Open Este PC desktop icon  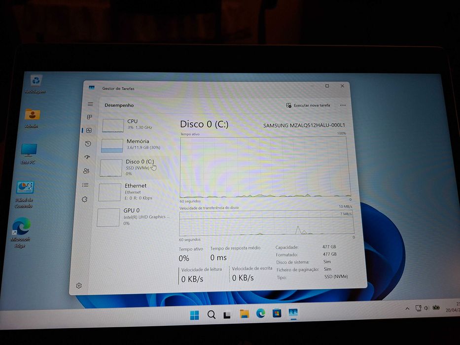28,154
